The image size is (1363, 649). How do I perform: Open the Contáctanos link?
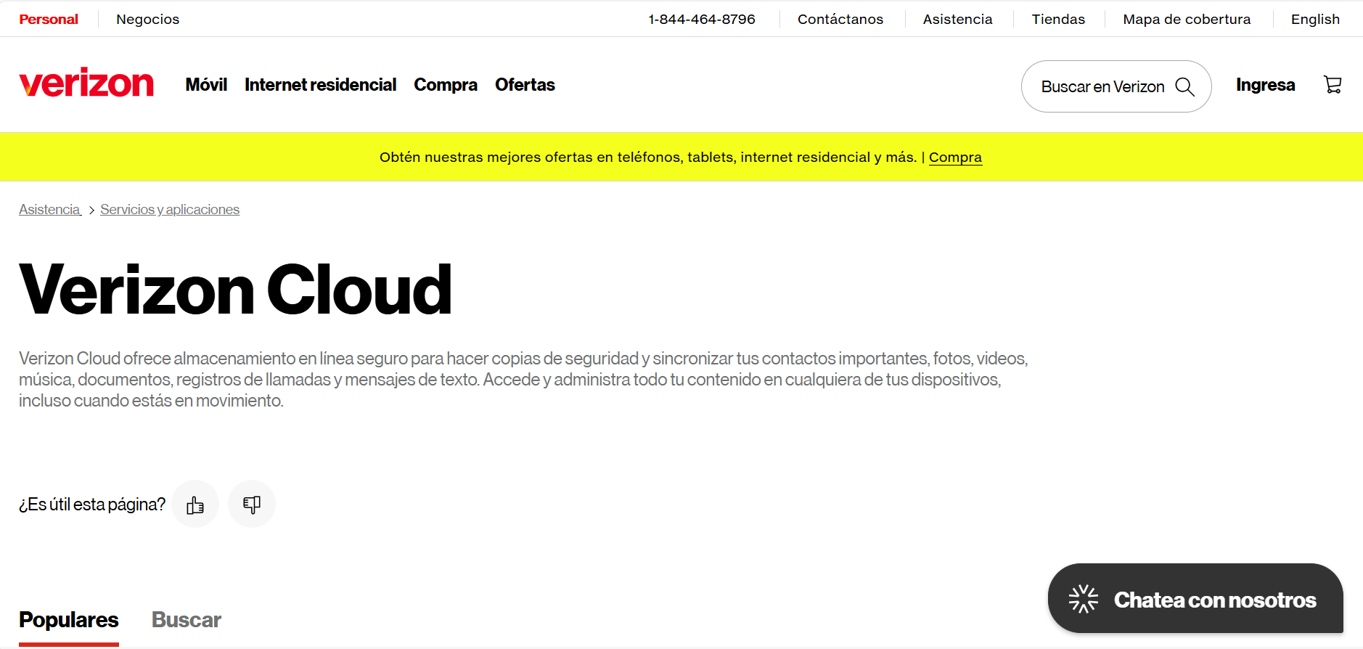tap(840, 20)
